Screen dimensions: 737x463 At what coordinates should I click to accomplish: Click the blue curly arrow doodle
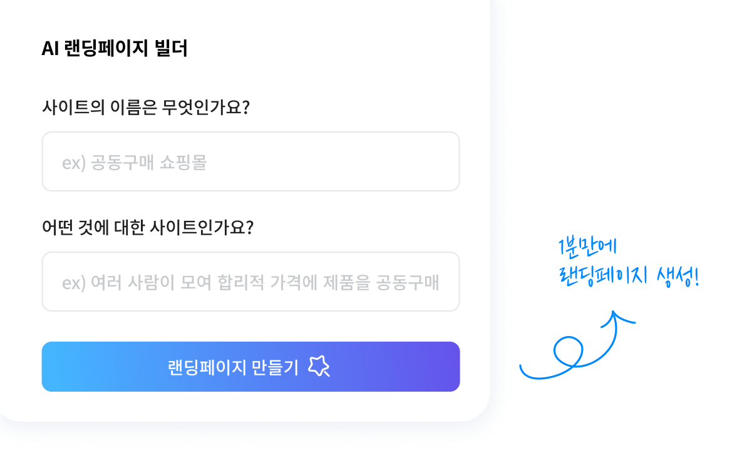click(x=578, y=345)
